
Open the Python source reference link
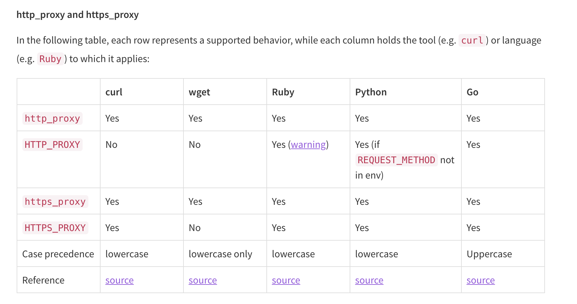[x=369, y=280]
